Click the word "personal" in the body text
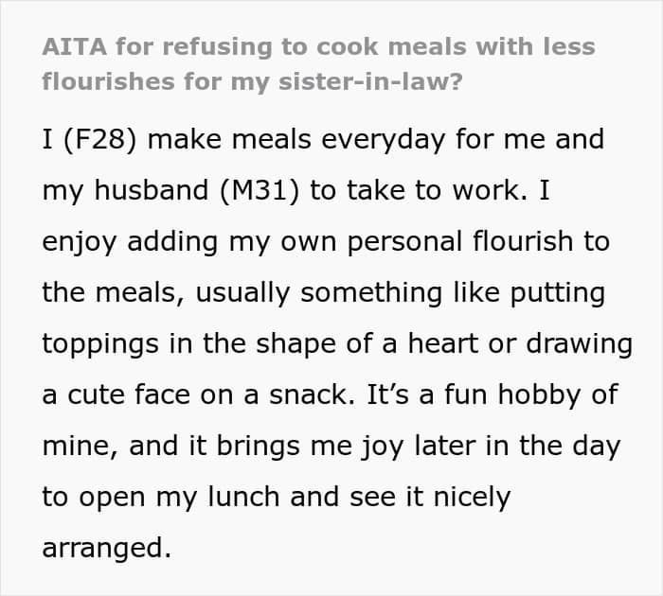The image size is (663, 596). pyautogui.click(x=404, y=242)
